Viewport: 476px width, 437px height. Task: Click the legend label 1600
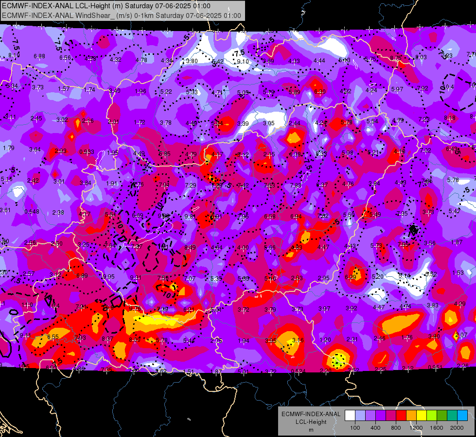[x=437, y=428]
